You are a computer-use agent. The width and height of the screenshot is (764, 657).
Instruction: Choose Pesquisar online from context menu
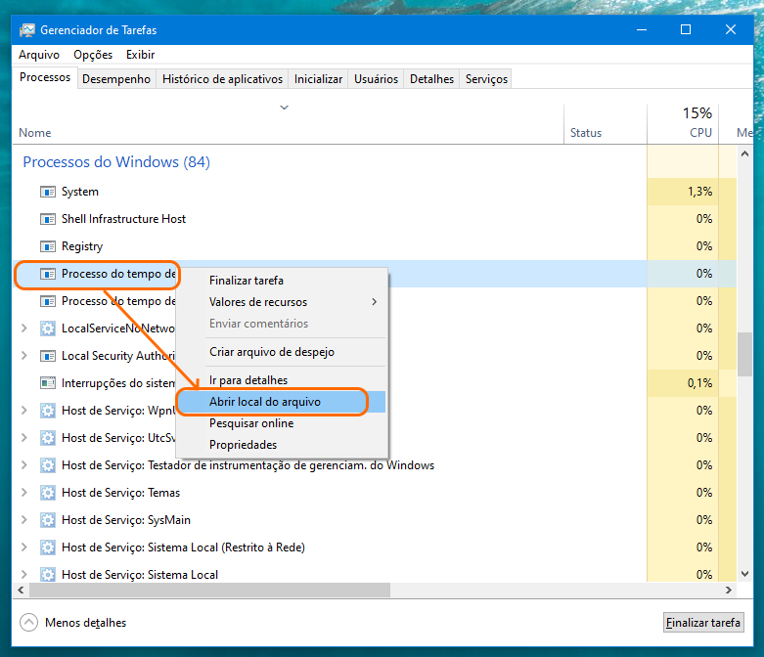pyautogui.click(x=282, y=423)
